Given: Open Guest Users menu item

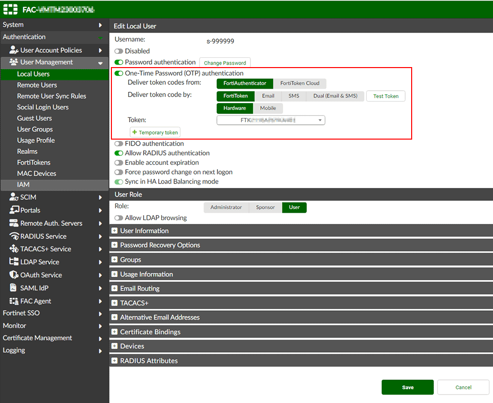Looking at the screenshot, I should point(55,118).
